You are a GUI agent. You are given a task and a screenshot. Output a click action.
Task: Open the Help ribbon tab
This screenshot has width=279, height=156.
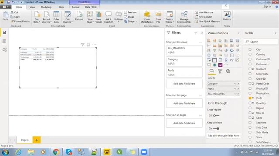coord(61,7)
